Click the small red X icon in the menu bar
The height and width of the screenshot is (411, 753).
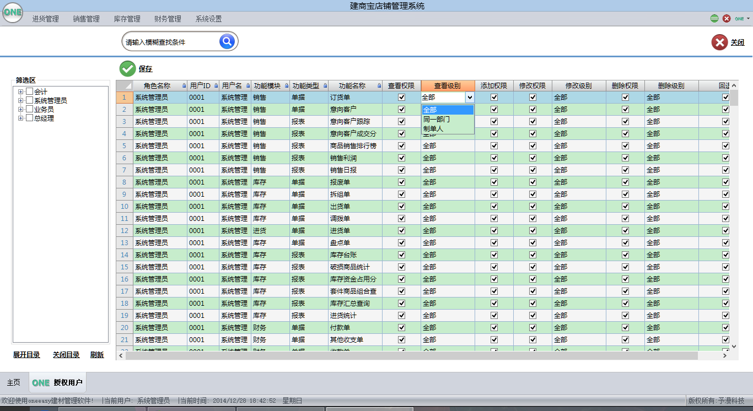727,18
